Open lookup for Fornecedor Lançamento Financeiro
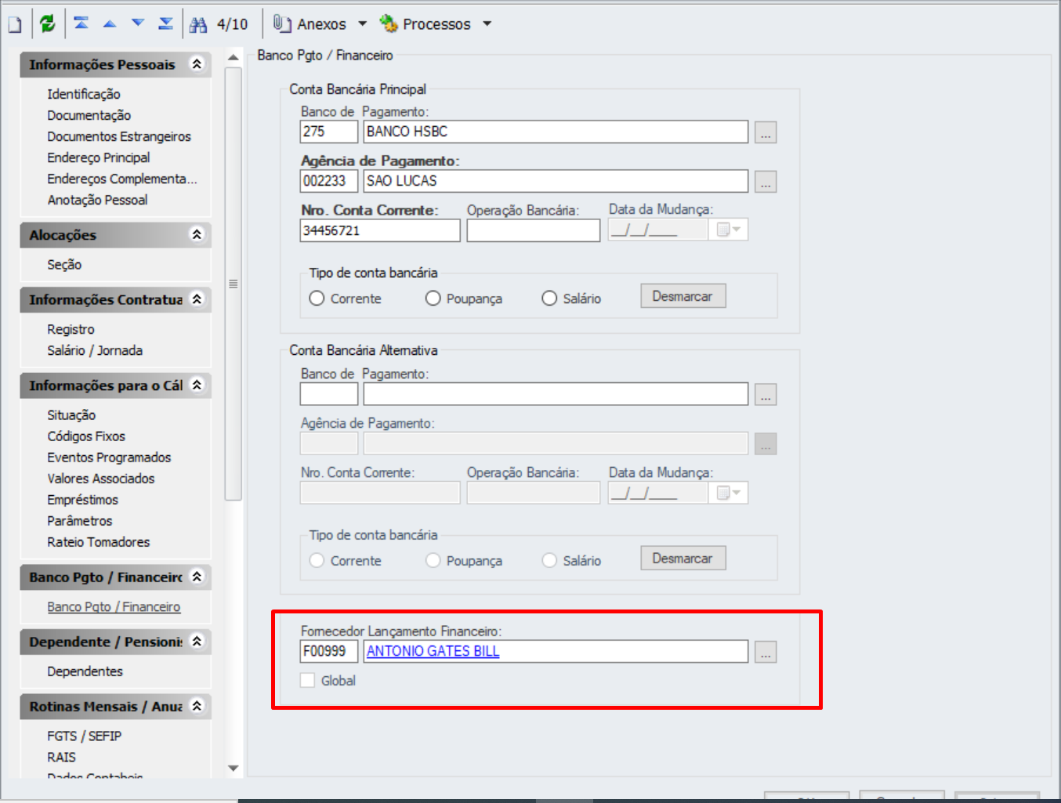 click(766, 652)
